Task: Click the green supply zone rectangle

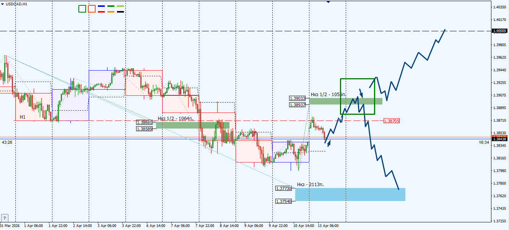Action: tap(357, 95)
